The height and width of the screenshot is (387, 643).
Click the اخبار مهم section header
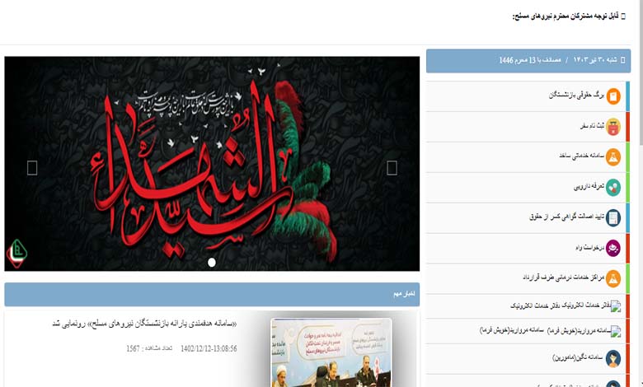coord(212,294)
